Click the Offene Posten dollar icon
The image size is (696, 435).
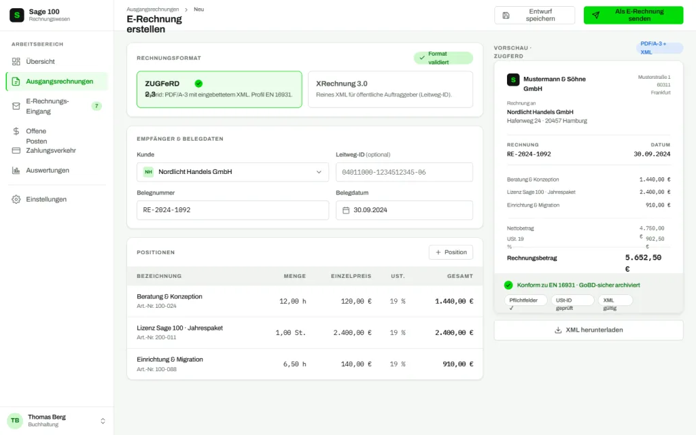16,131
